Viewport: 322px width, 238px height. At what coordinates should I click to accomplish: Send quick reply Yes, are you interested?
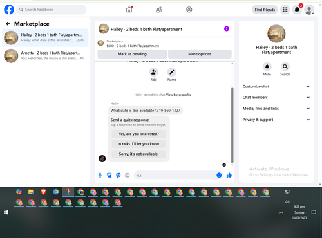pyautogui.click(x=138, y=134)
